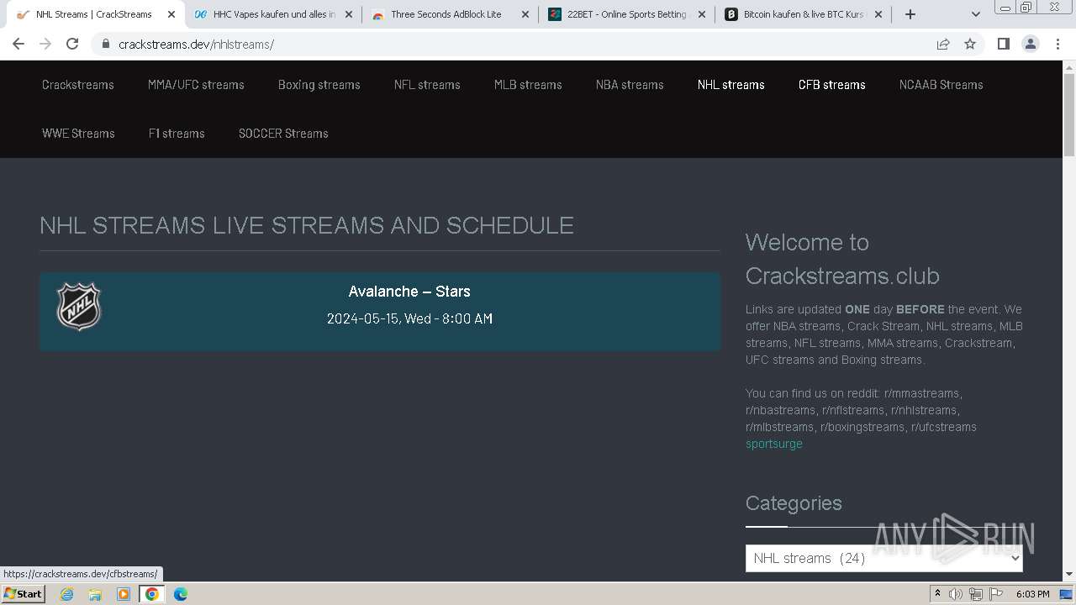Open WWE Streams nav item
Screen dimensions: 1076x605
pos(78,134)
